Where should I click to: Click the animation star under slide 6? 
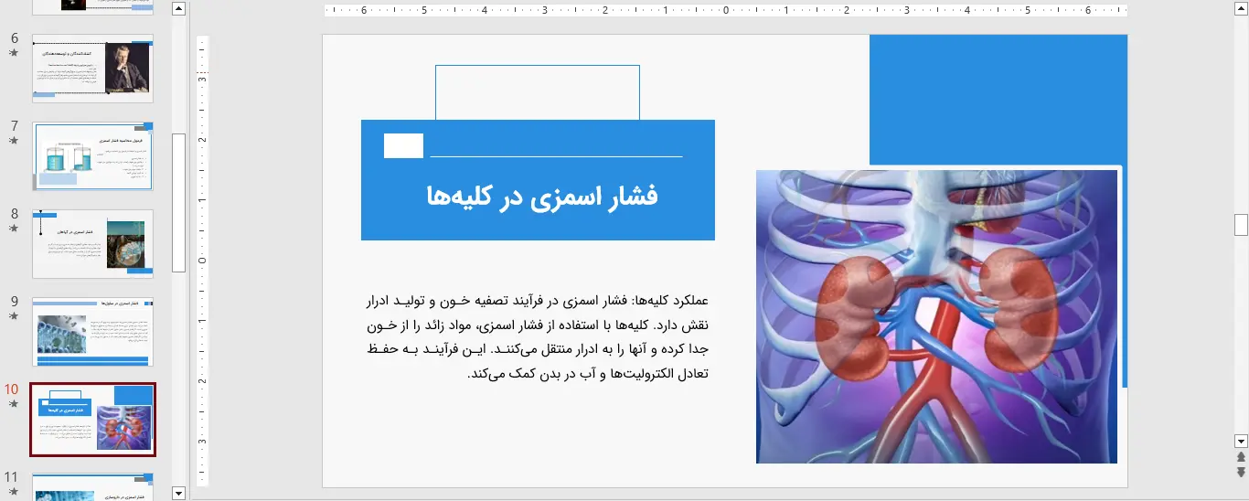[x=14, y=53]
